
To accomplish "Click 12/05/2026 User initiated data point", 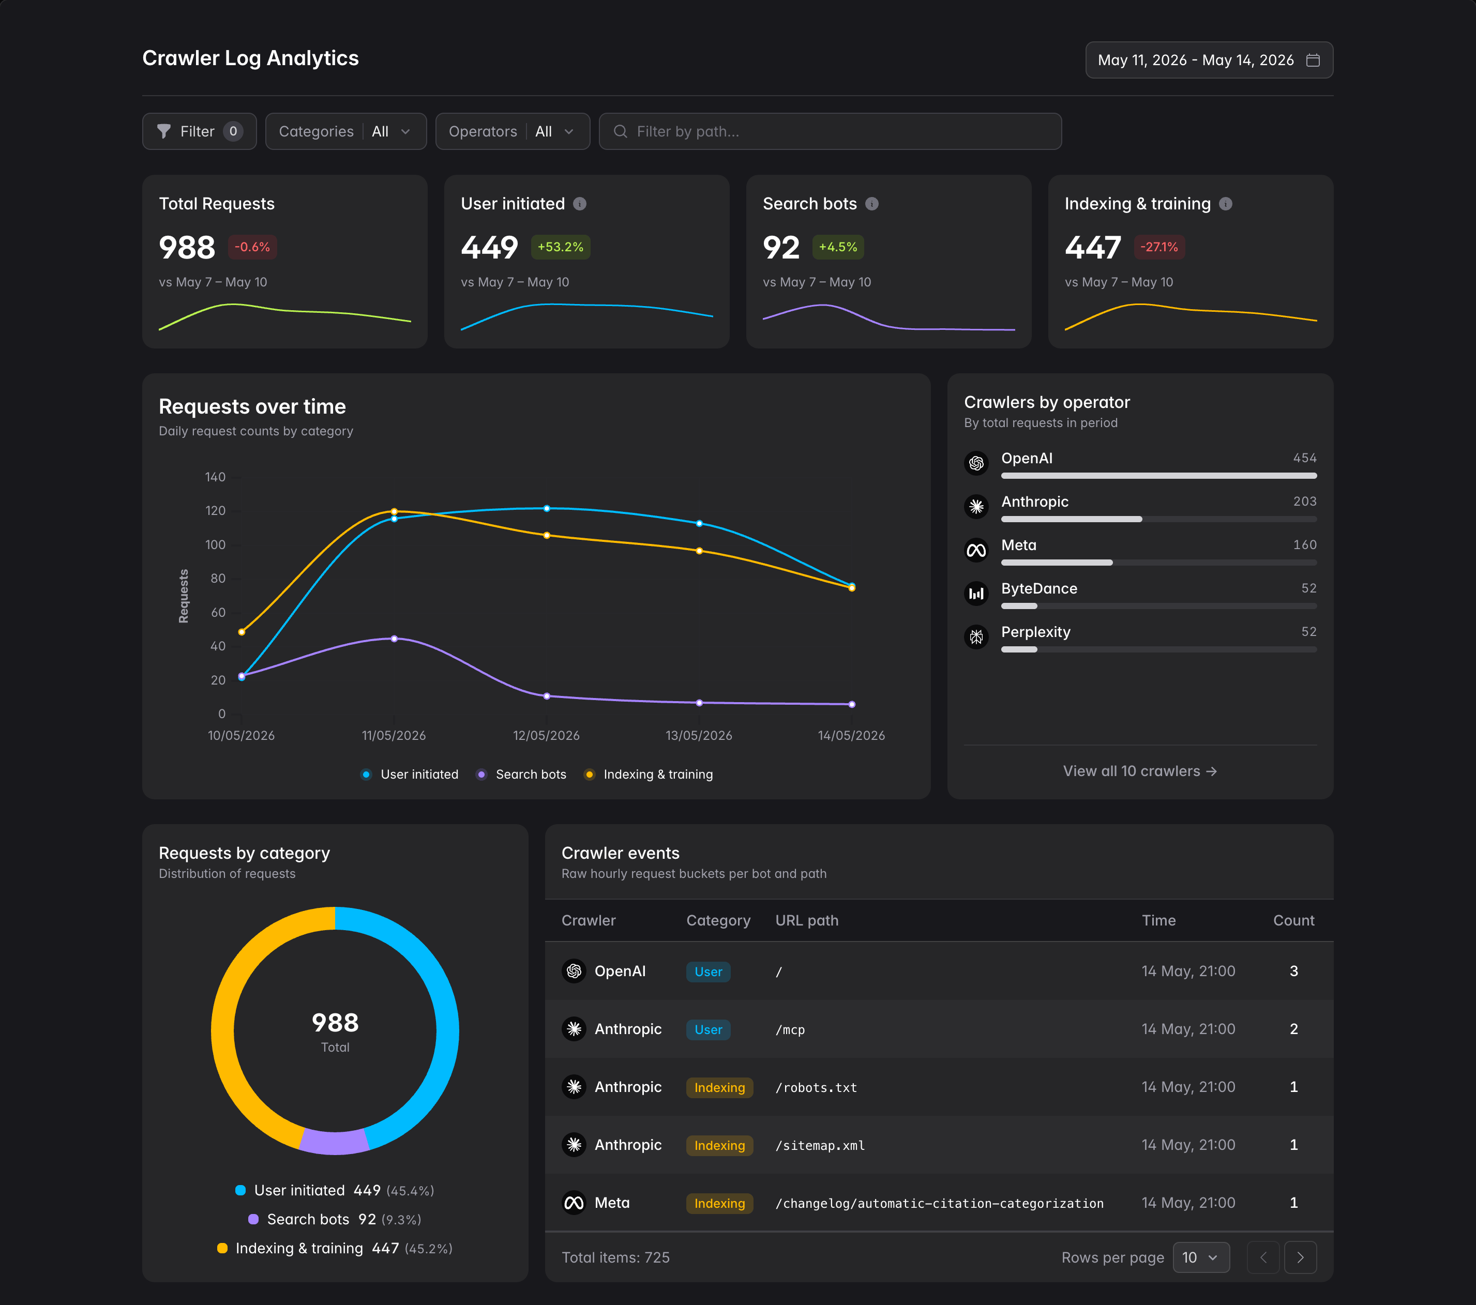I will click(x=547, y=509).
